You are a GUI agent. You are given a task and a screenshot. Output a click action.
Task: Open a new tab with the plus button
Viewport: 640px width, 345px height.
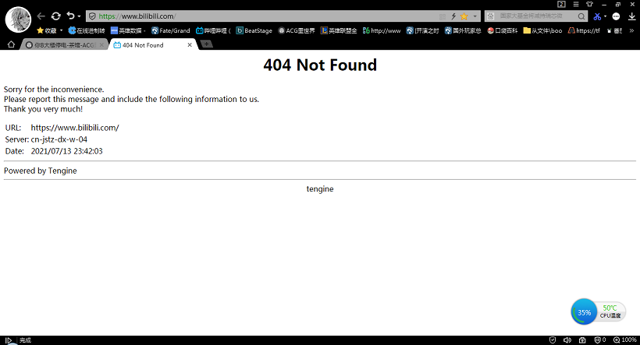click(207, 44)
